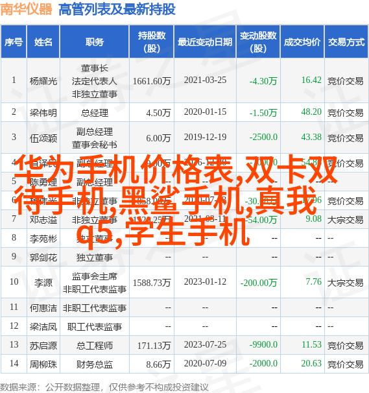This screenshot has height=393, width=369.
Task: Click the 高管列表及最新持股 heading
Action: [117, 10]
